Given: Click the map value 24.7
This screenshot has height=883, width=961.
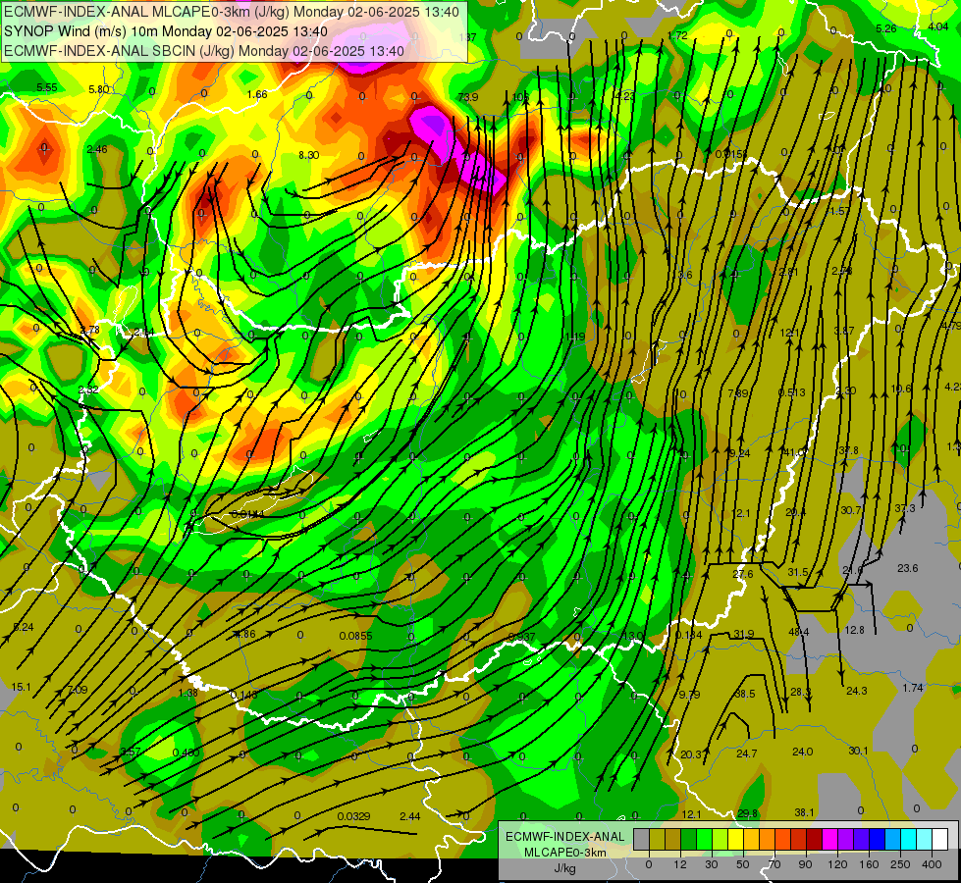Looking at the screenshot, I should 746,753.
